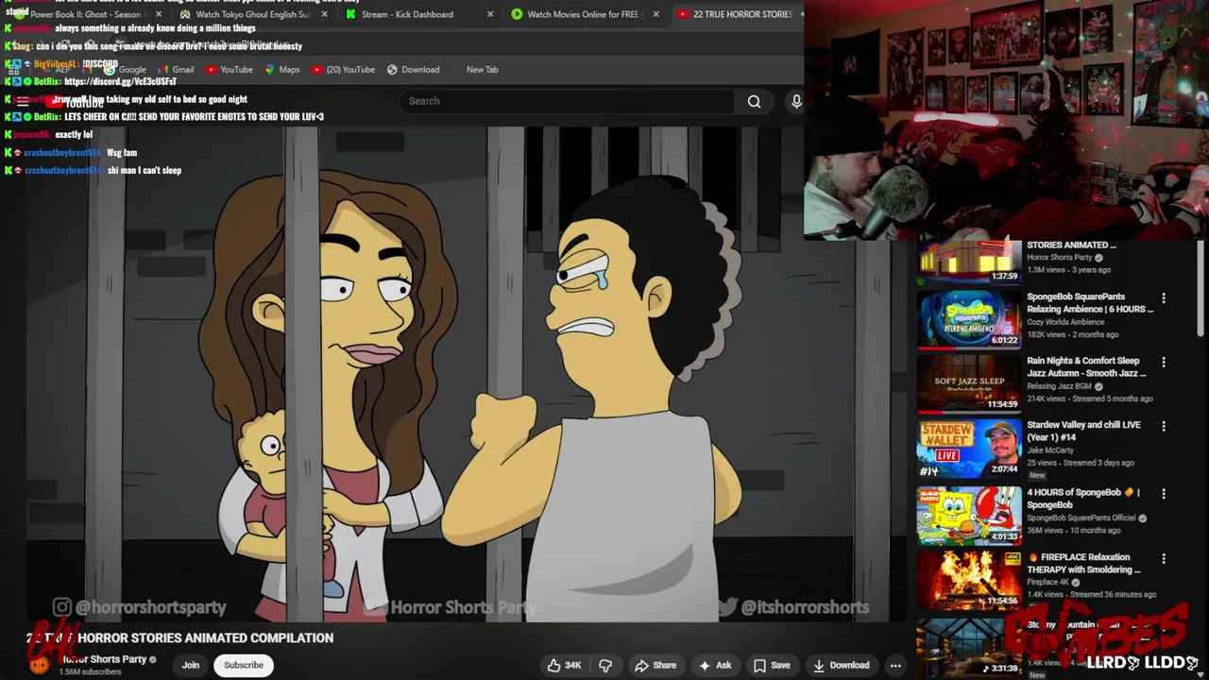
Task: Click channel name 'Jake McCarty'
Action: click(x=1050, y=450)
